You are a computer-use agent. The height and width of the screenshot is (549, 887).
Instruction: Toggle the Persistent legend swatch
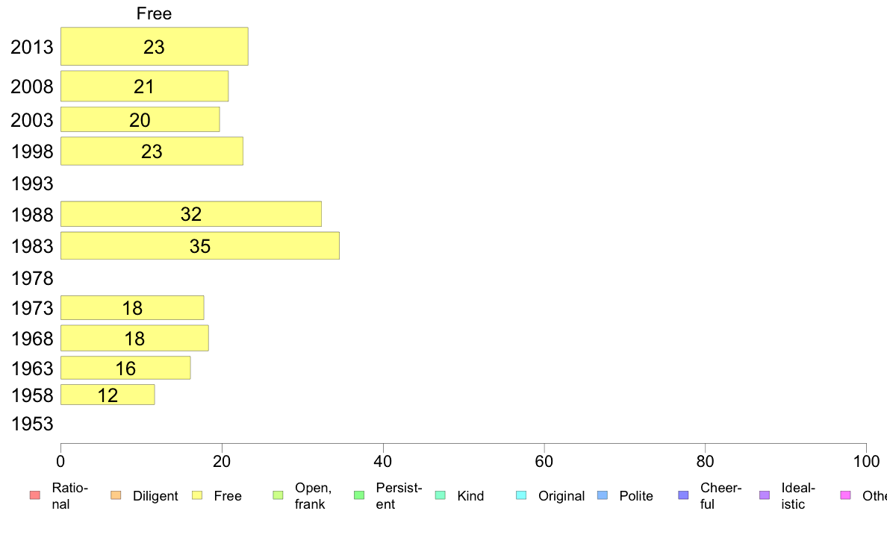[x=359, y=495]
